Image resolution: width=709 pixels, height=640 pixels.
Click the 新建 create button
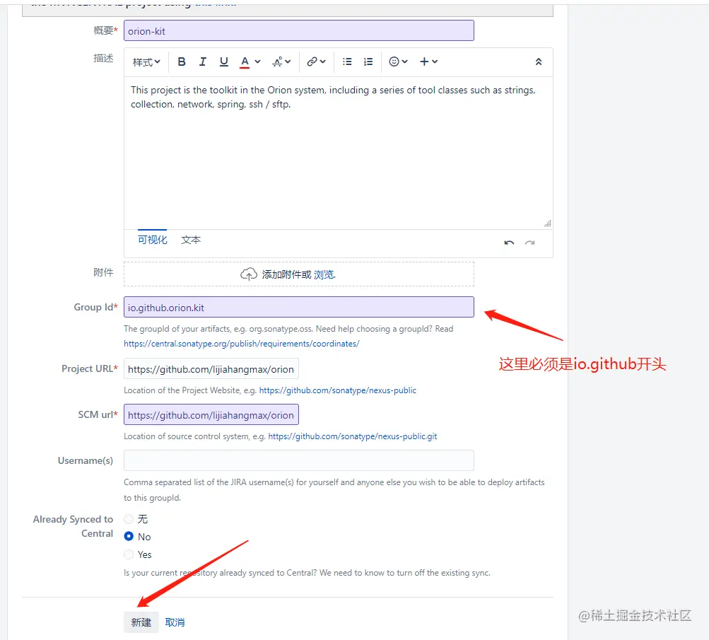pyautogui.click(x=141, y=622)
